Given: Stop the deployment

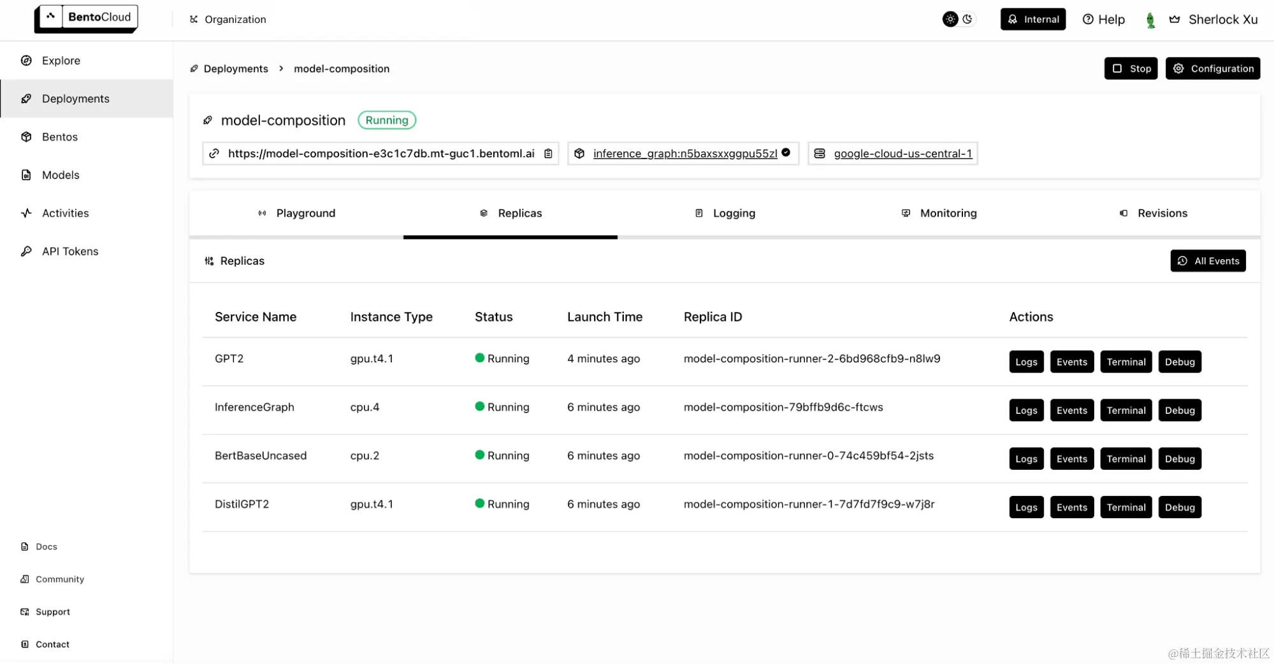Looking at the screenshot, I should (x=1131, y=69).
